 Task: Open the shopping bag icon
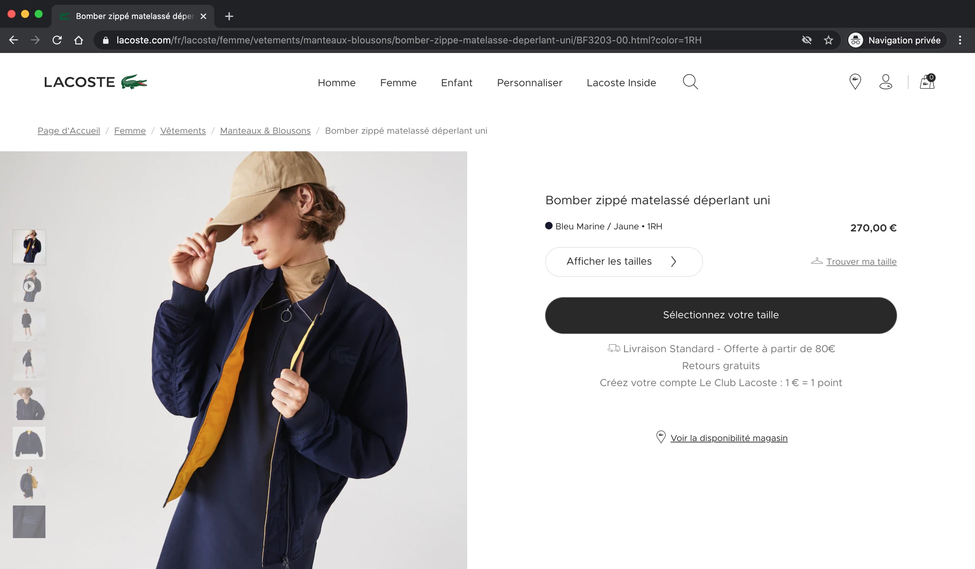click(x=927, y=82)
